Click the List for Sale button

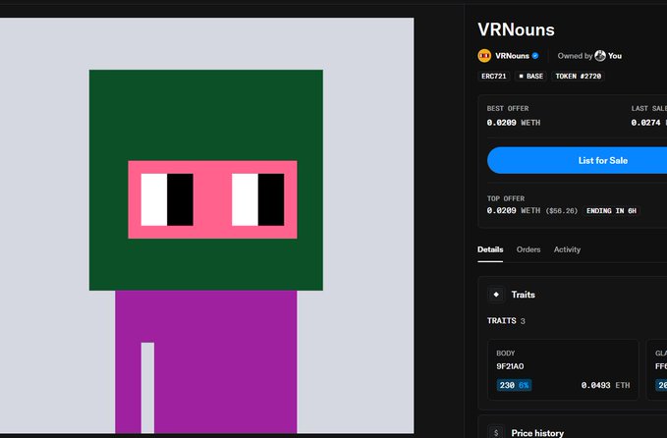(578, 160)
